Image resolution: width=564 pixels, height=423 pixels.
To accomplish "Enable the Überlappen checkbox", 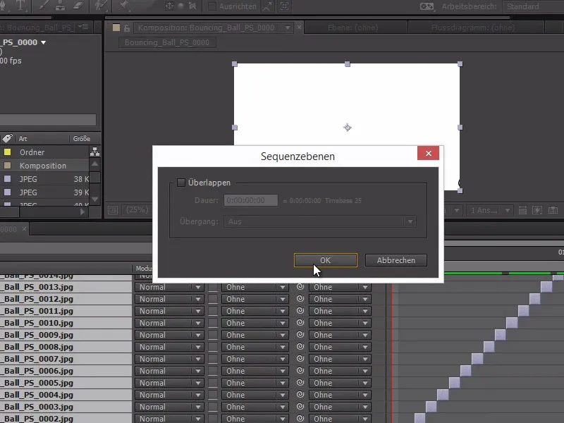I will [181, 183].
